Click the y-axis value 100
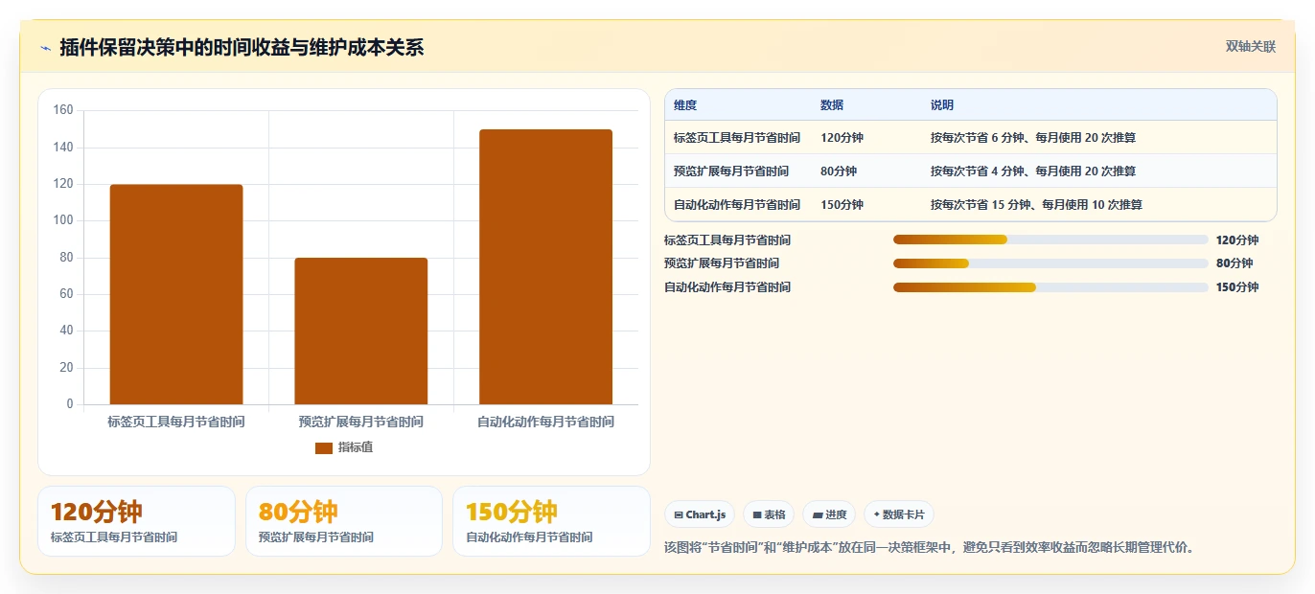Screen dimensions: 1315x594 click(63, 220)
